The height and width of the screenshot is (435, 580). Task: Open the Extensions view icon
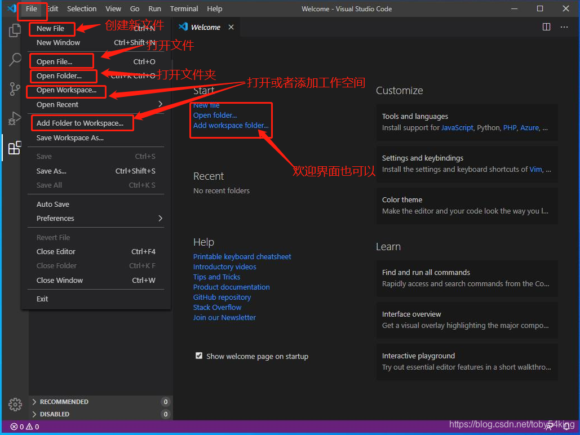click(15, 148)
